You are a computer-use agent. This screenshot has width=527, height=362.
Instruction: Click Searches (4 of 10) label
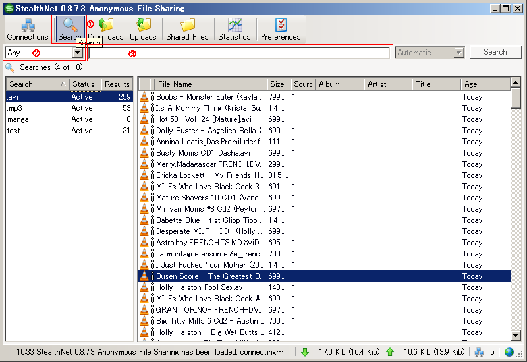click(x=51, y=67)
